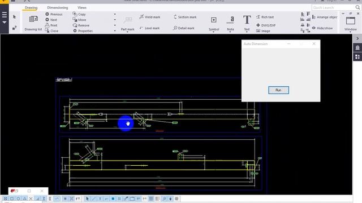
Task: Type in the Quick Launch field
Action: click(x=333, y=7)
